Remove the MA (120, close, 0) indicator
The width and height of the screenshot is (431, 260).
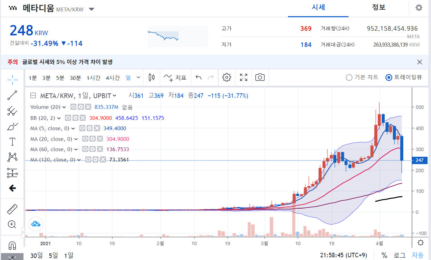point(103,159)
